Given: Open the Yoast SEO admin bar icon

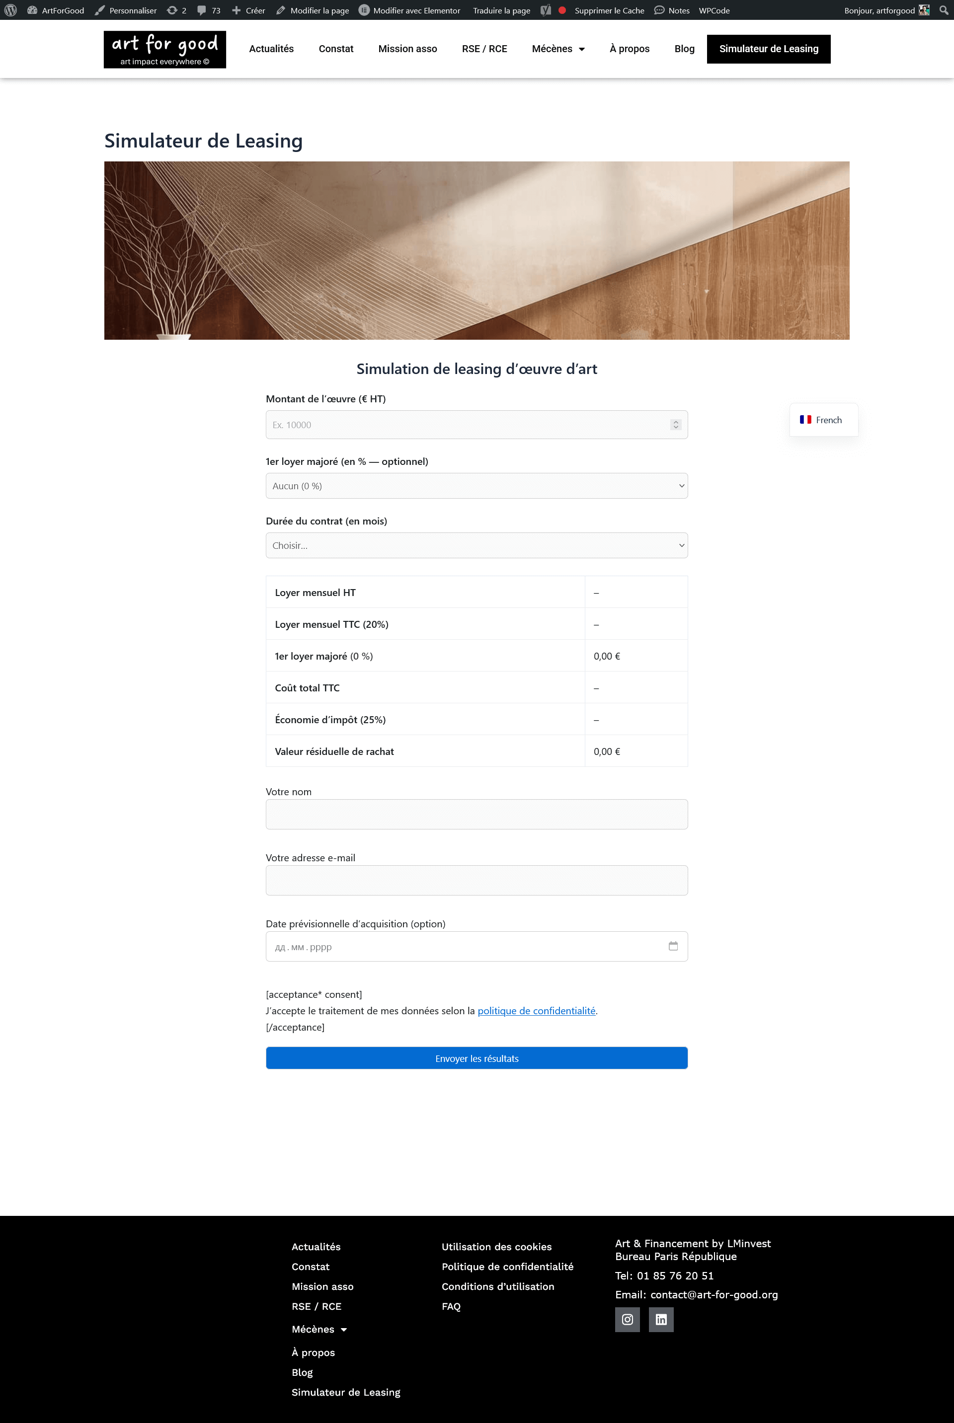Looking at the screenshot, I should (x=545, y=10).
